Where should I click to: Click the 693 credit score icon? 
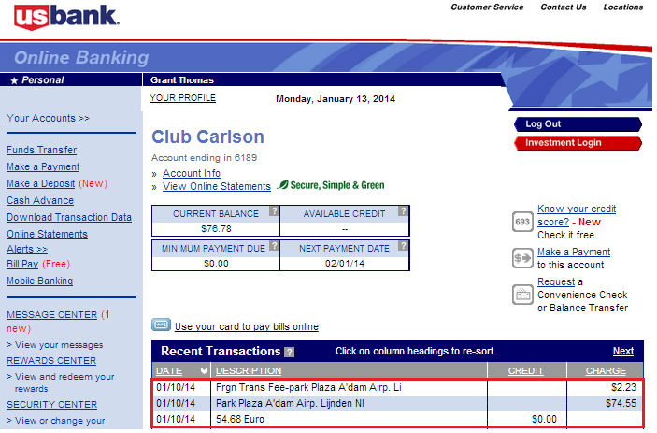tap(522, 222)
